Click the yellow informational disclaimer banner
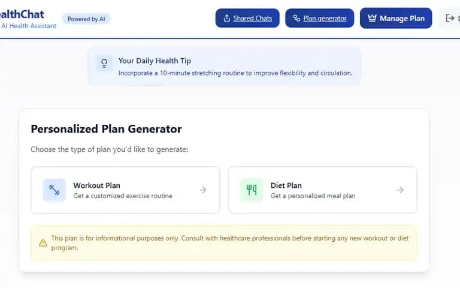 coord(224,243)
